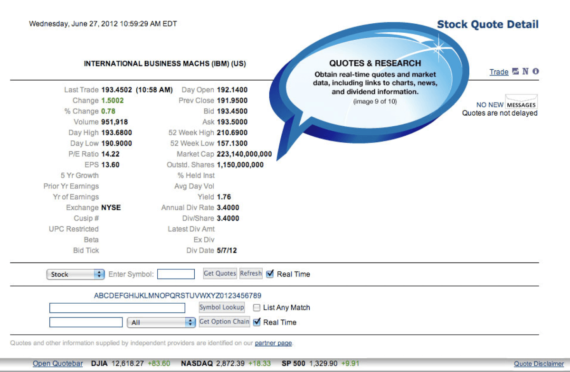Toggle Real Time checkbox next to Refresh
Screen dimensions: 570x372
pos(270,274)
